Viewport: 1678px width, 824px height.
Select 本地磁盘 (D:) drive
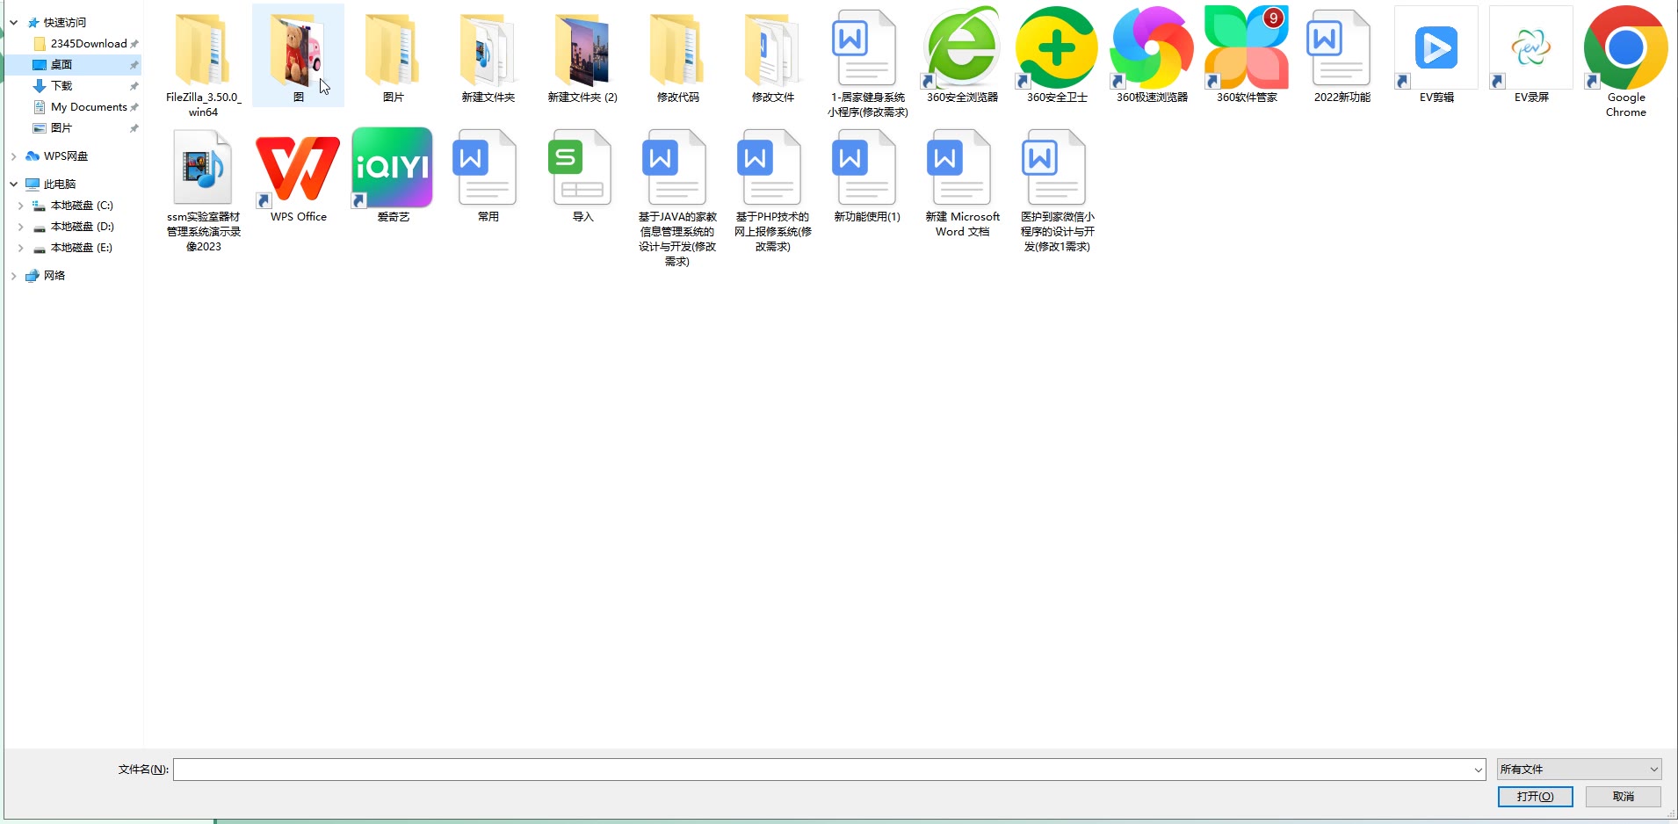coord(82,227)
